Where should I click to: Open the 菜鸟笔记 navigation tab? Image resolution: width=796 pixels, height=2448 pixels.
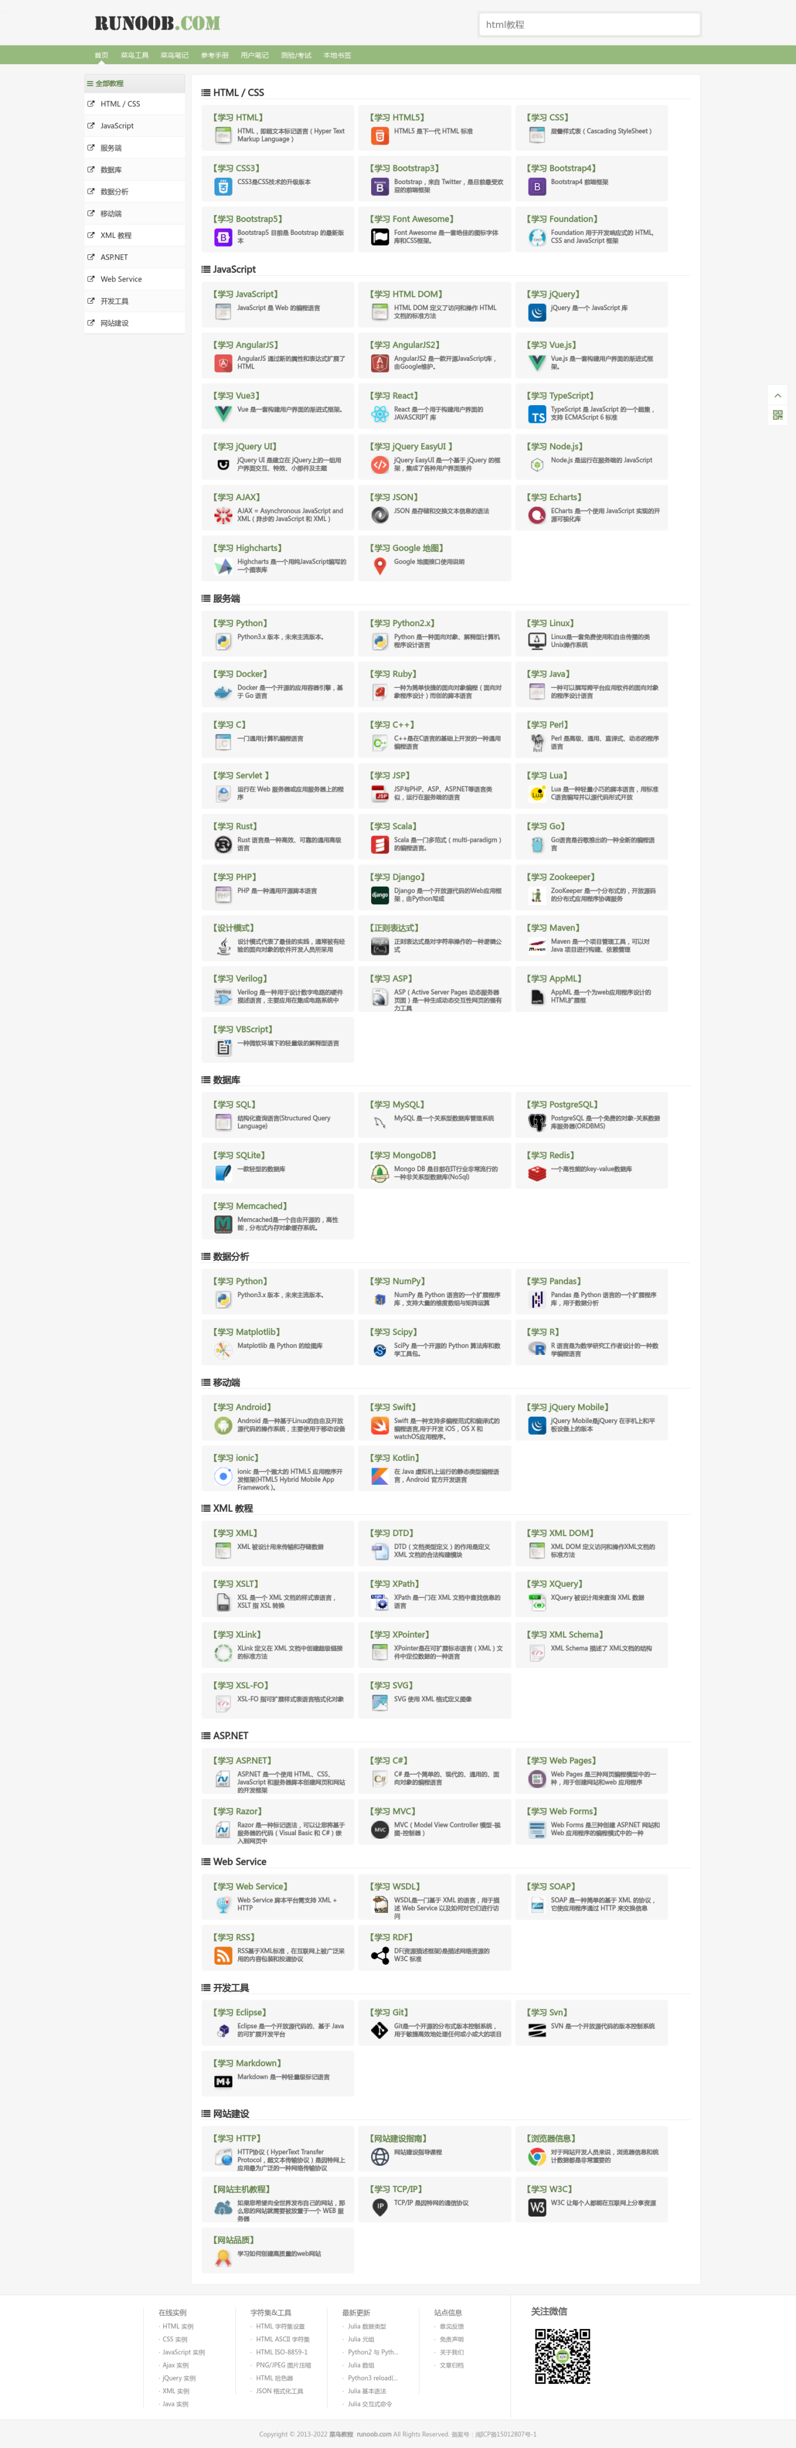pyautogui.click(x=175, y=55)
